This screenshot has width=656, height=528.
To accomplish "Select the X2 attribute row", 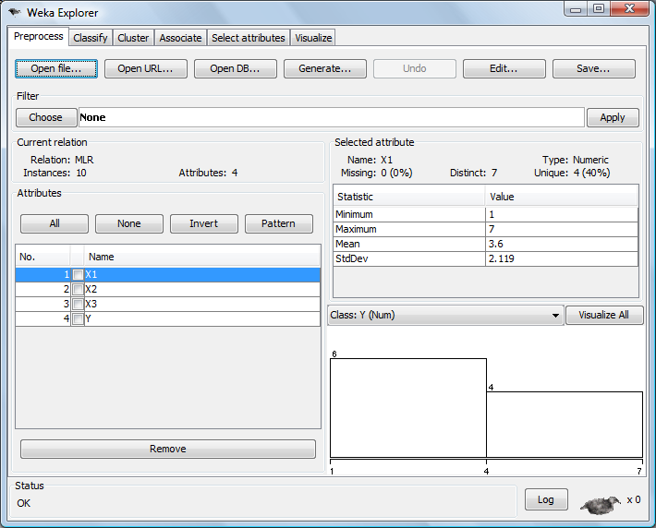I will [x=168, y=289].
